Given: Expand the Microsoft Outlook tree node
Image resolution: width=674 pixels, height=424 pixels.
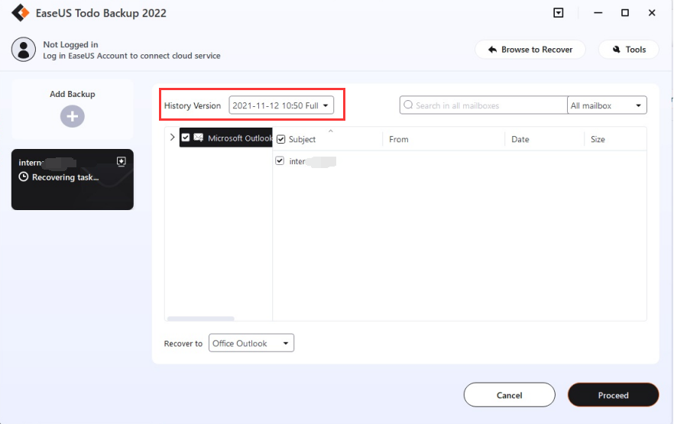Looking at the screenshot, I should pyautogui.click(x=173, y=138).
